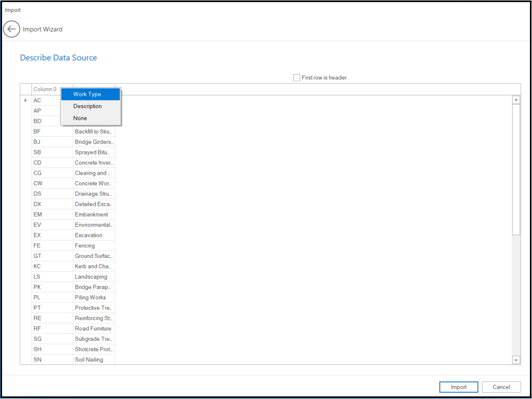
Task: Select the Excavation description cell
Action: (93, 235)
